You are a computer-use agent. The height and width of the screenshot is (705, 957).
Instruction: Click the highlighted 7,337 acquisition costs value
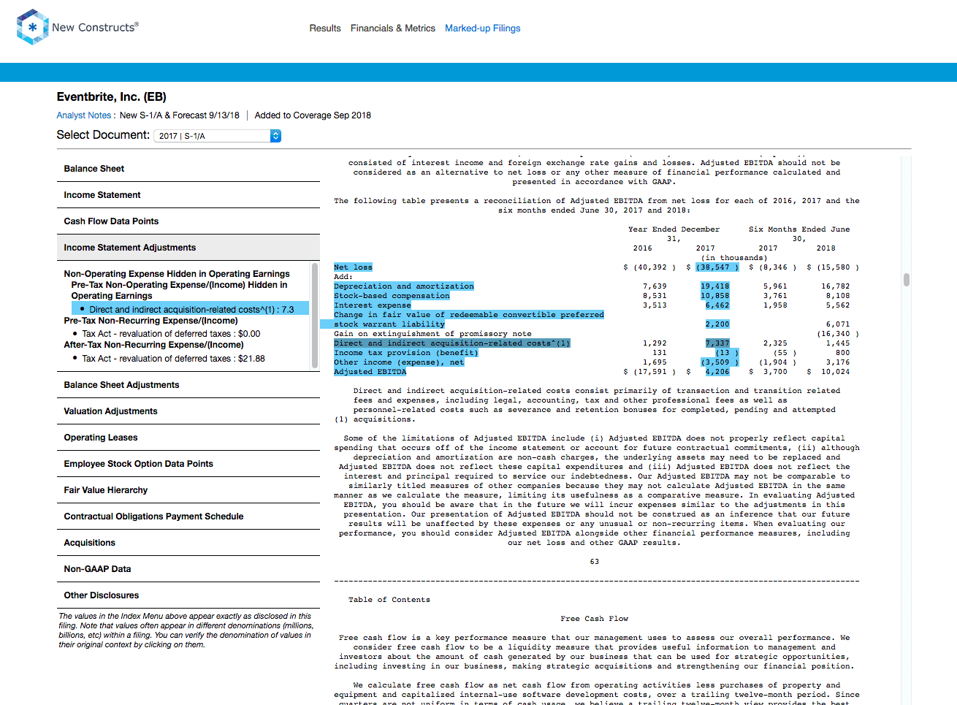tap(717, 343)
